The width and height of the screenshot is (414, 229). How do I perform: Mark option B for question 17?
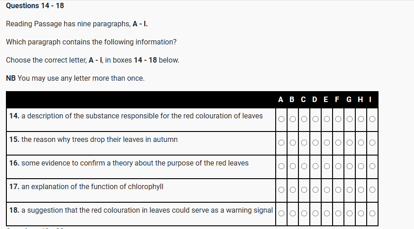(x=293, y=190)
